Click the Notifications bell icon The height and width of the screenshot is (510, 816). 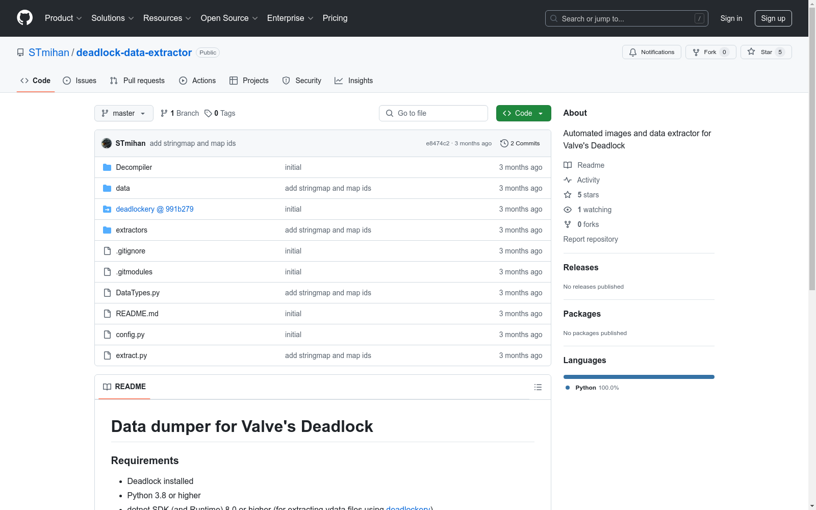point(633,52)
